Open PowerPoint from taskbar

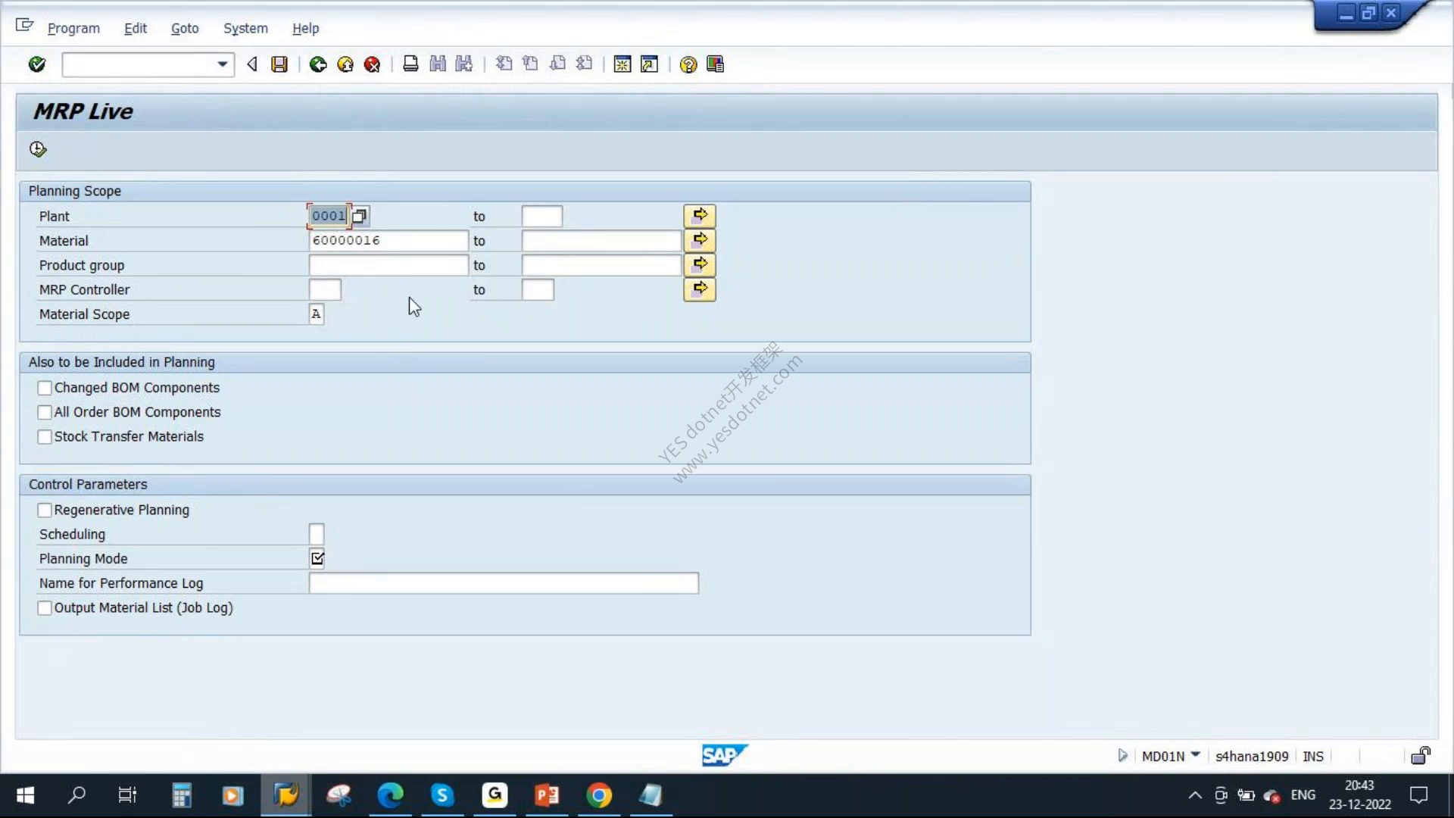tap(547, 795)
